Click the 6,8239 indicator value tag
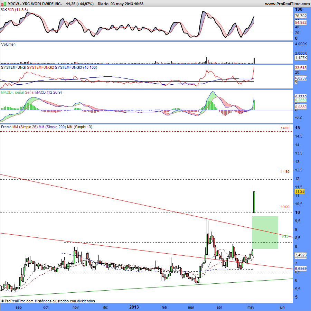 tap(301, 78)
